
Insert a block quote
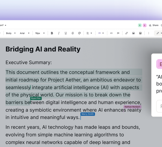118,33
